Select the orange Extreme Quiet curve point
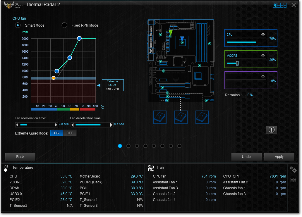This screenshot has height=217, width=302. pos(54,78)
